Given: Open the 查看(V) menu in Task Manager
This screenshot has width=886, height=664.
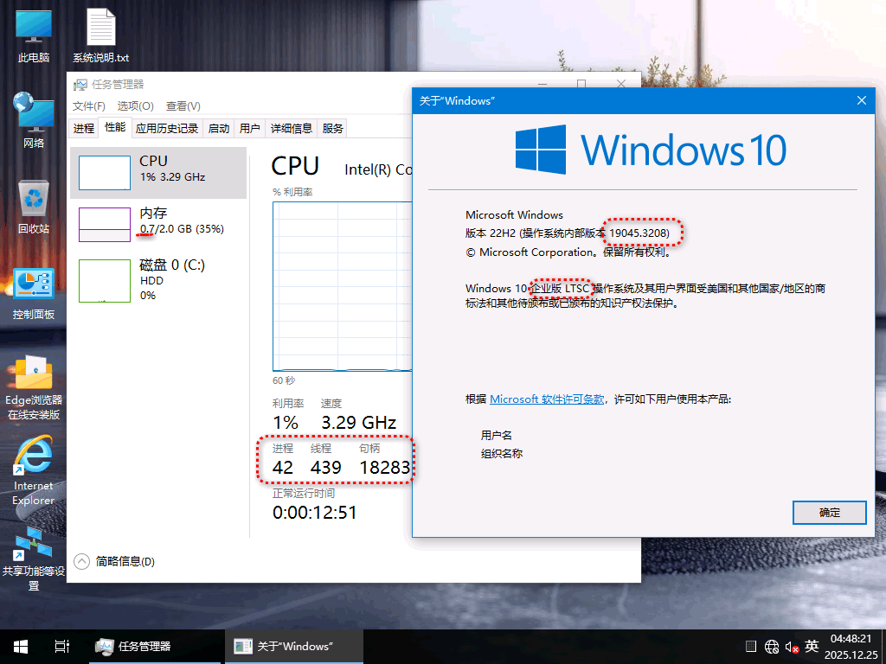Looking at the screenshot, I should 183,106.
